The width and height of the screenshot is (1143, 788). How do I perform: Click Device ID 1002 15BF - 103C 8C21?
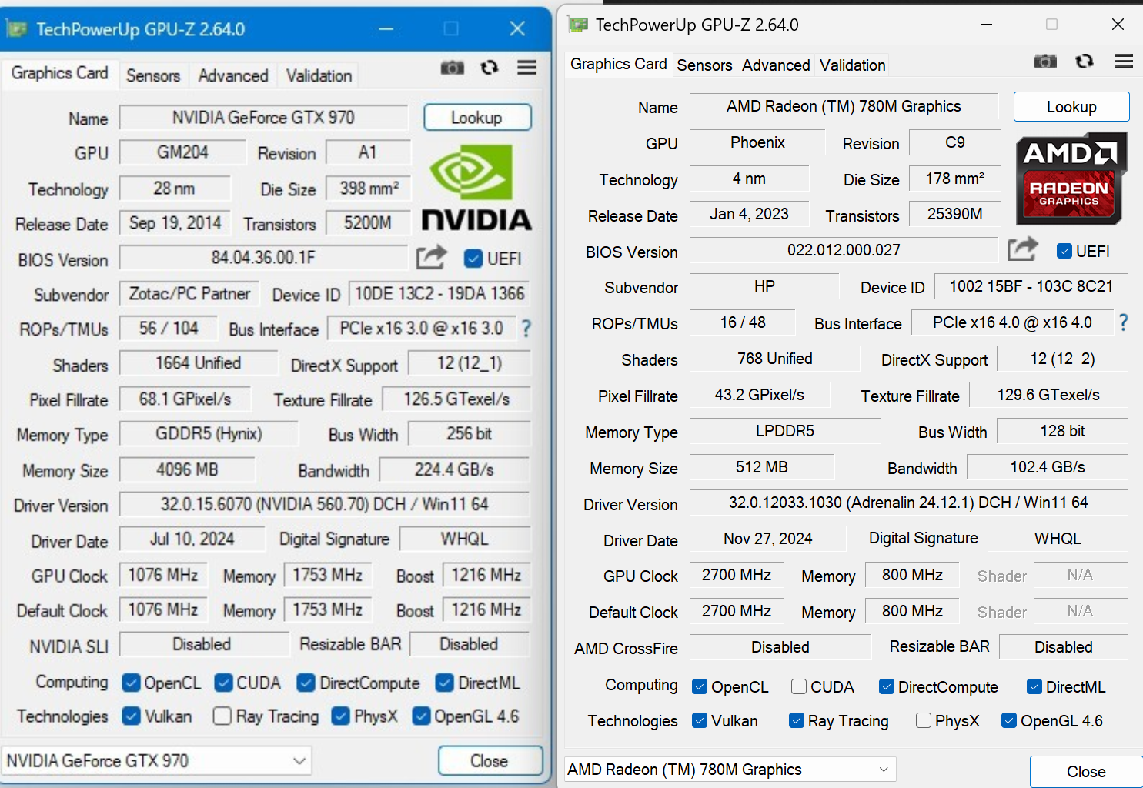coord(1031,286)
